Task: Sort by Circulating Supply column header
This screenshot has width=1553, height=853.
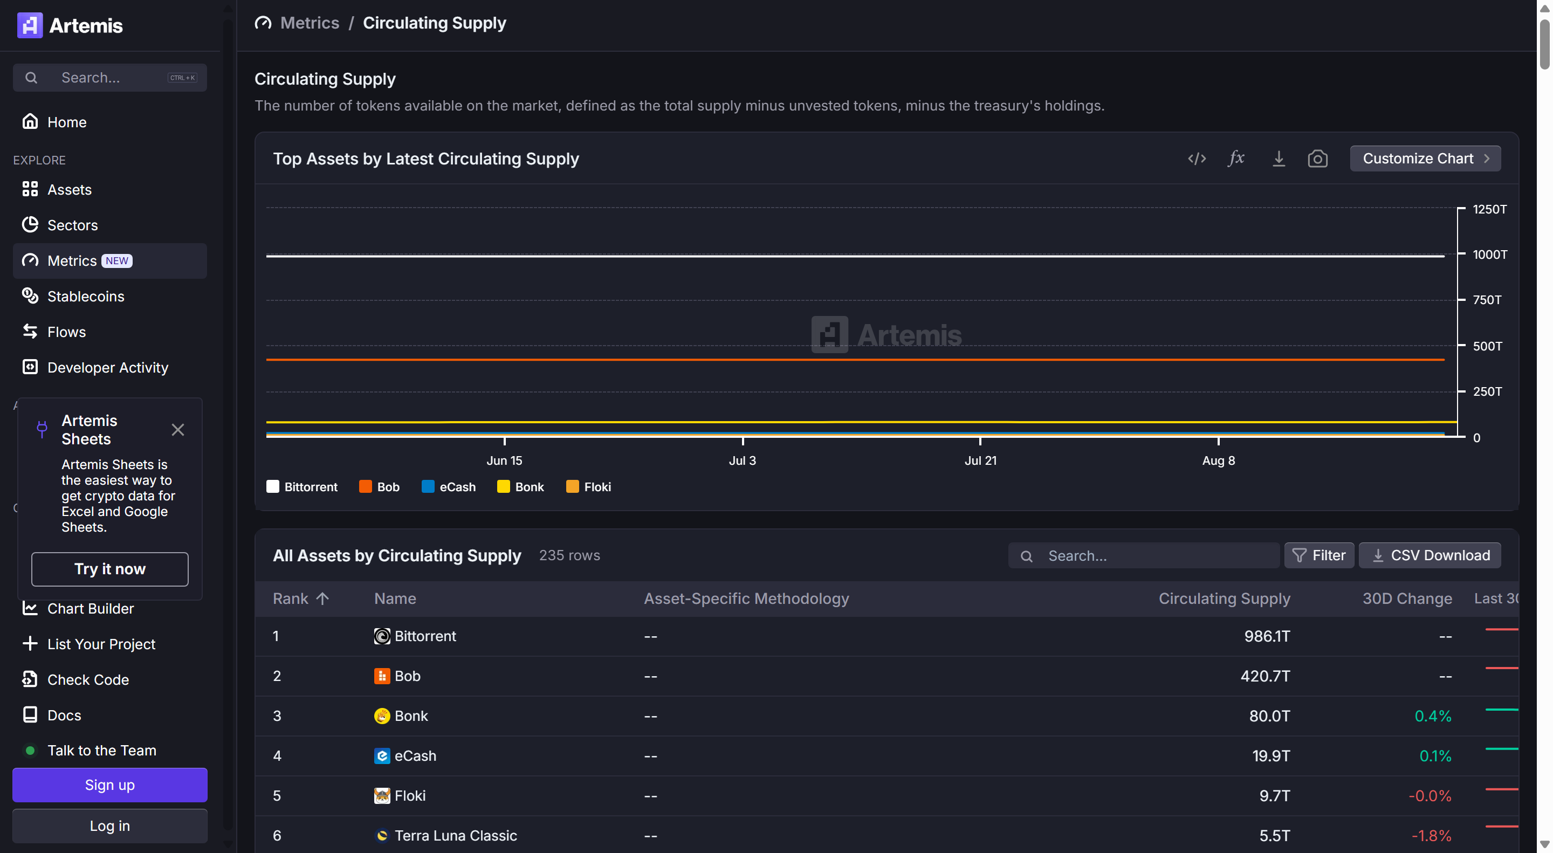Action: 1224,598
